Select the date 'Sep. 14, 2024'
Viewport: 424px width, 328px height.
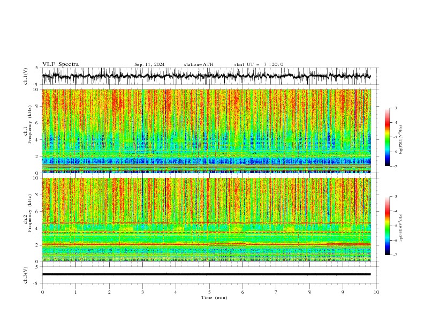[149, 64]
